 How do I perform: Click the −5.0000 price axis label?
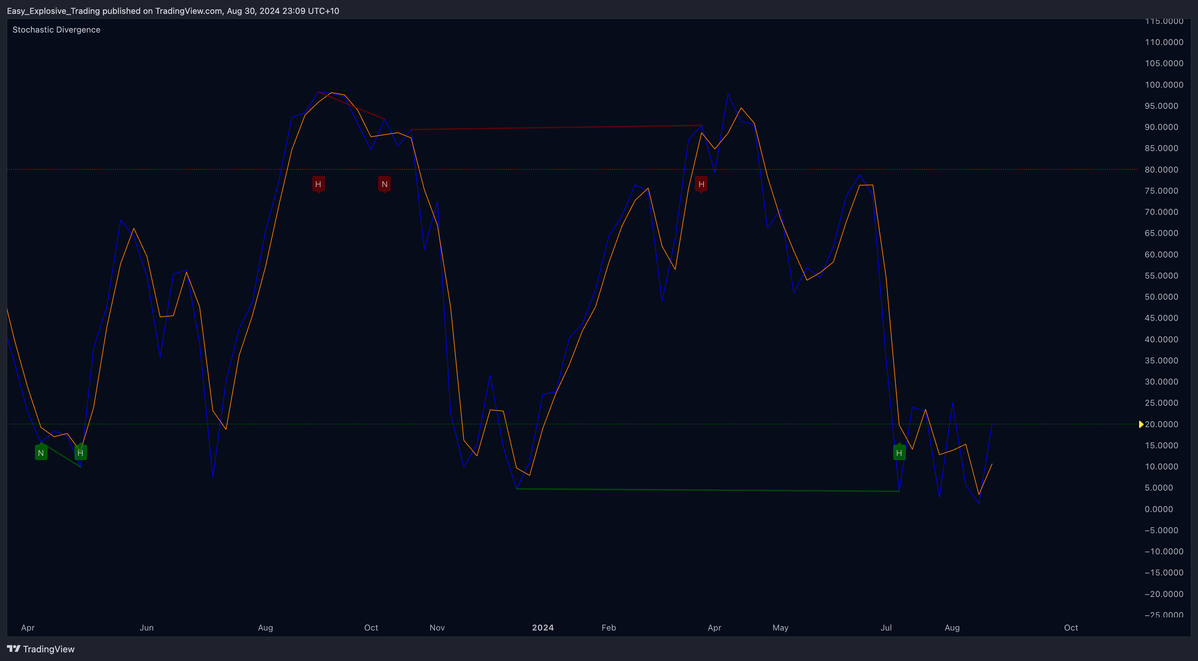coord(1161,530)
